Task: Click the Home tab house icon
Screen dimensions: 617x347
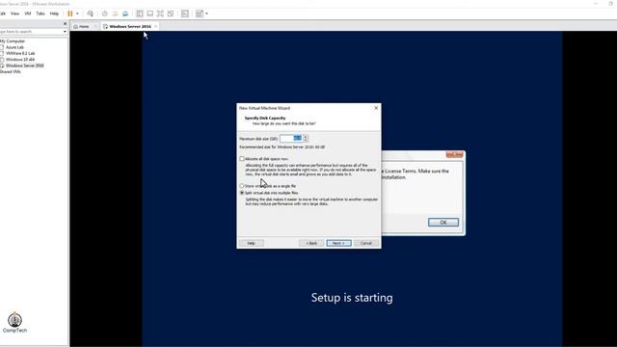Action: tap(76, 26)
